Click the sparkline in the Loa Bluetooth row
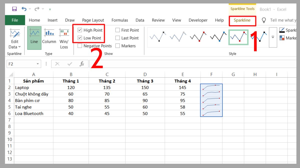Image resolution: width=300 pixels, height=168 pixels. coord(211,113)
